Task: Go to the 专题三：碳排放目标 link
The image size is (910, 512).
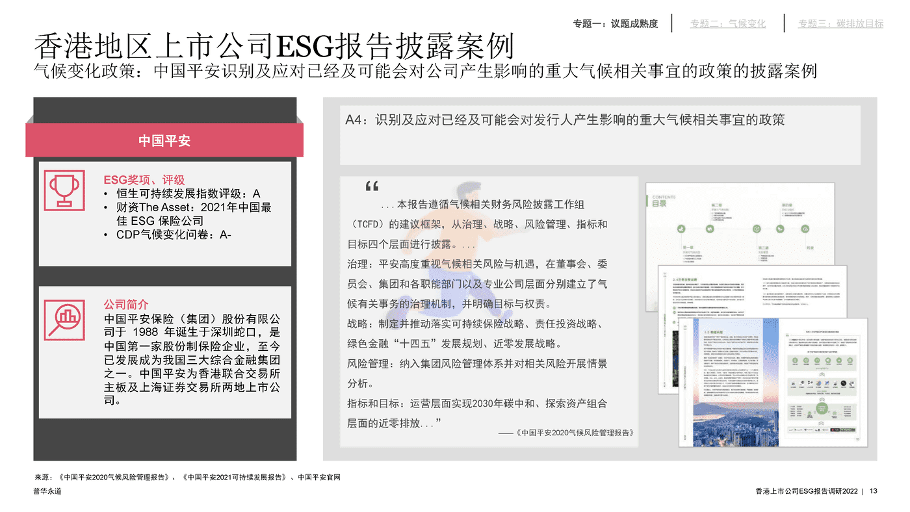Action: tap(840, 24)
